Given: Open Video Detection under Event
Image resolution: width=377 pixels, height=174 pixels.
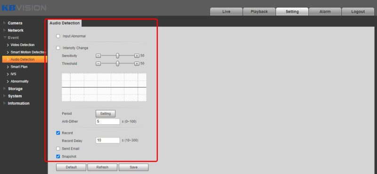Looking at the screenshot, I should [x=22, y=45].
